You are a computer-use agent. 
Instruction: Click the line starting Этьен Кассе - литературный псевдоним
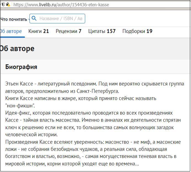click(x=95, y=84)
